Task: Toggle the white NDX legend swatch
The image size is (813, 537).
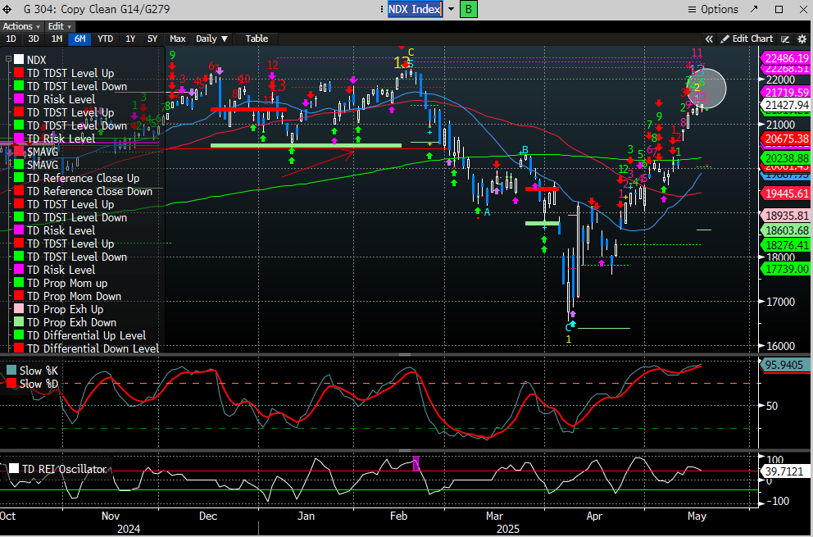Action: point(19,60)
